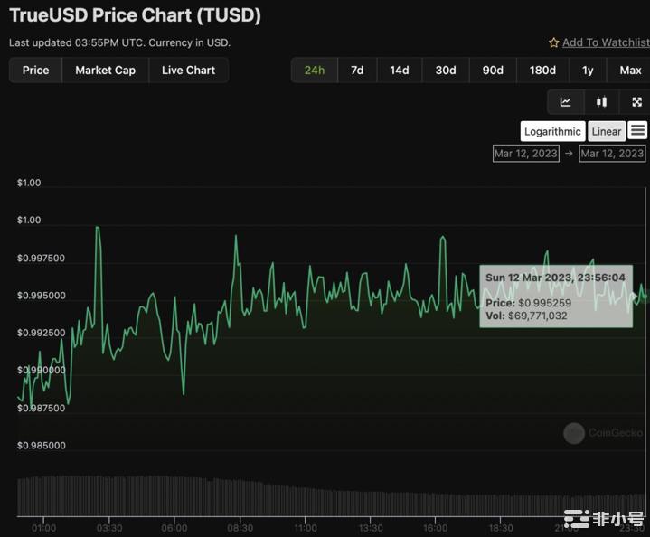
Task: Click the 11:00 time axis label
Action: pos(305,528)
